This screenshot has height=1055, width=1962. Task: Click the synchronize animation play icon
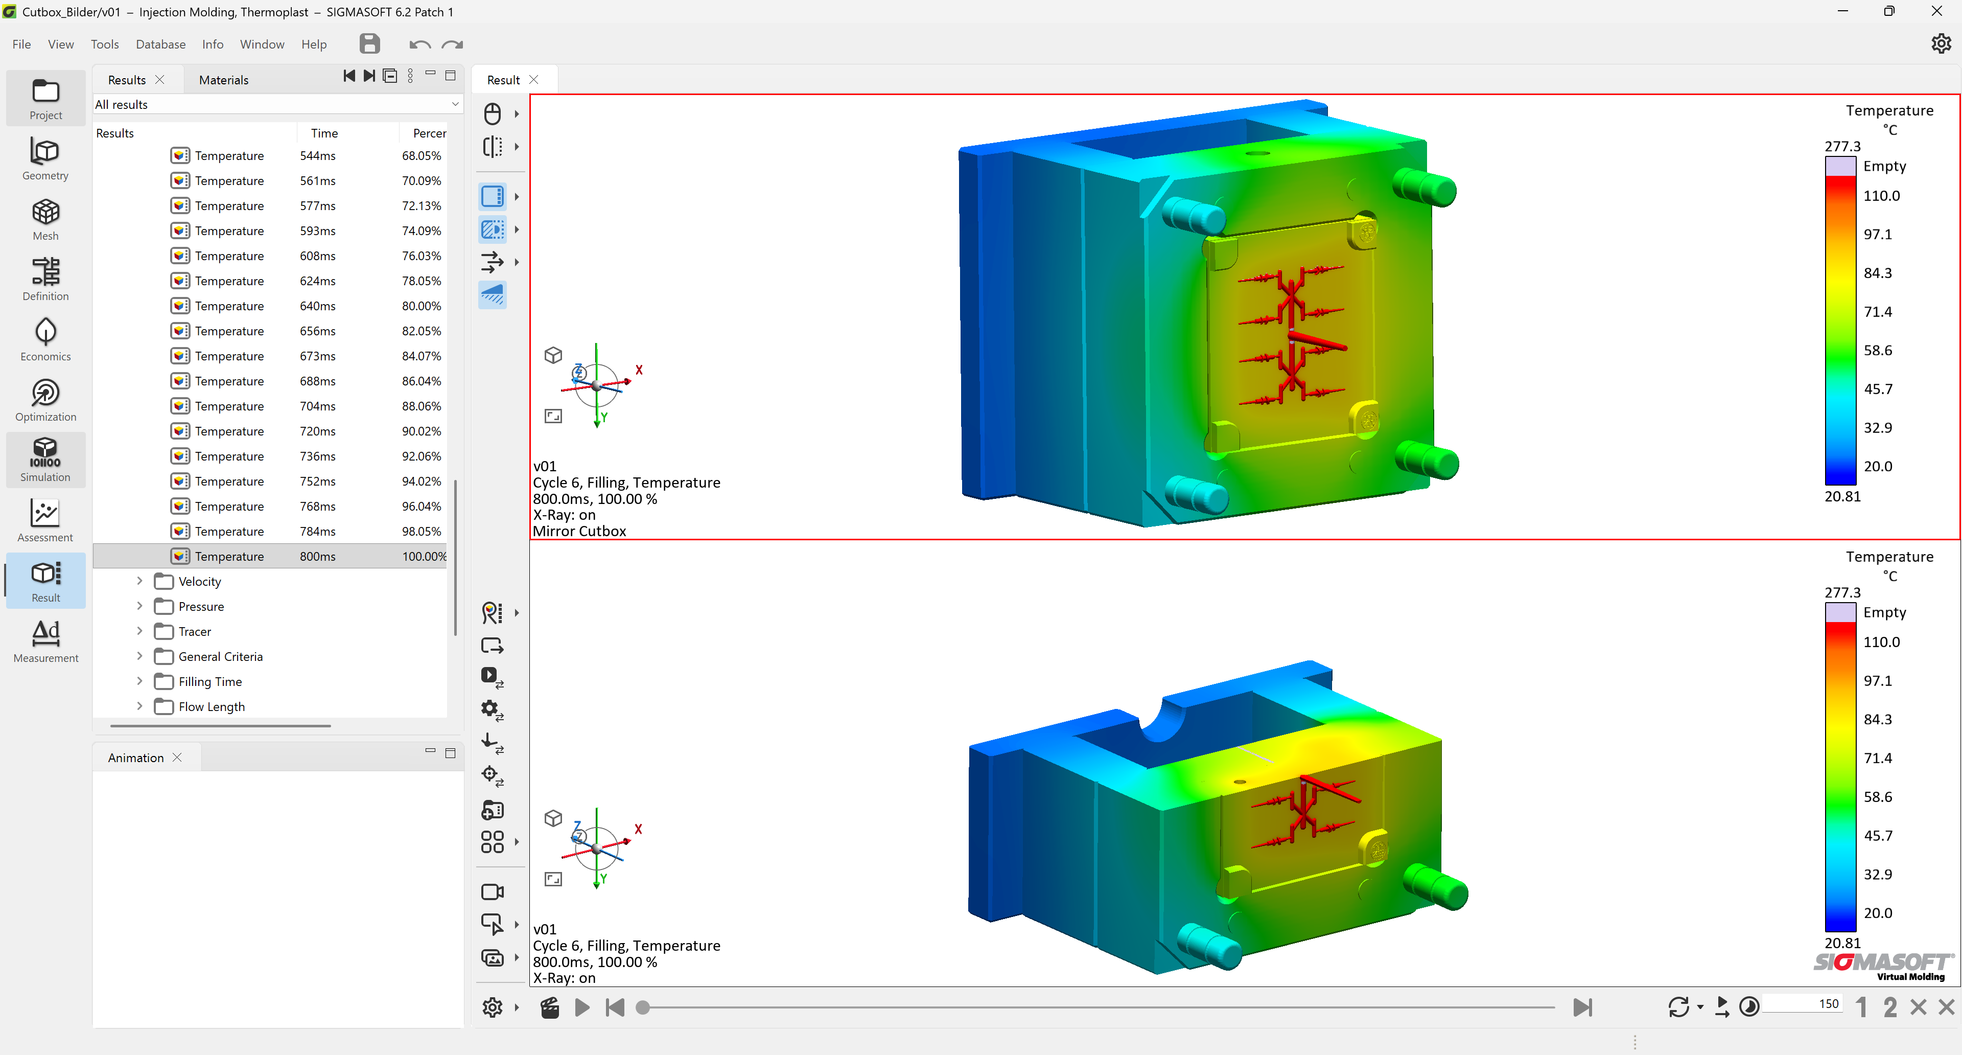[x=493, y=677]
